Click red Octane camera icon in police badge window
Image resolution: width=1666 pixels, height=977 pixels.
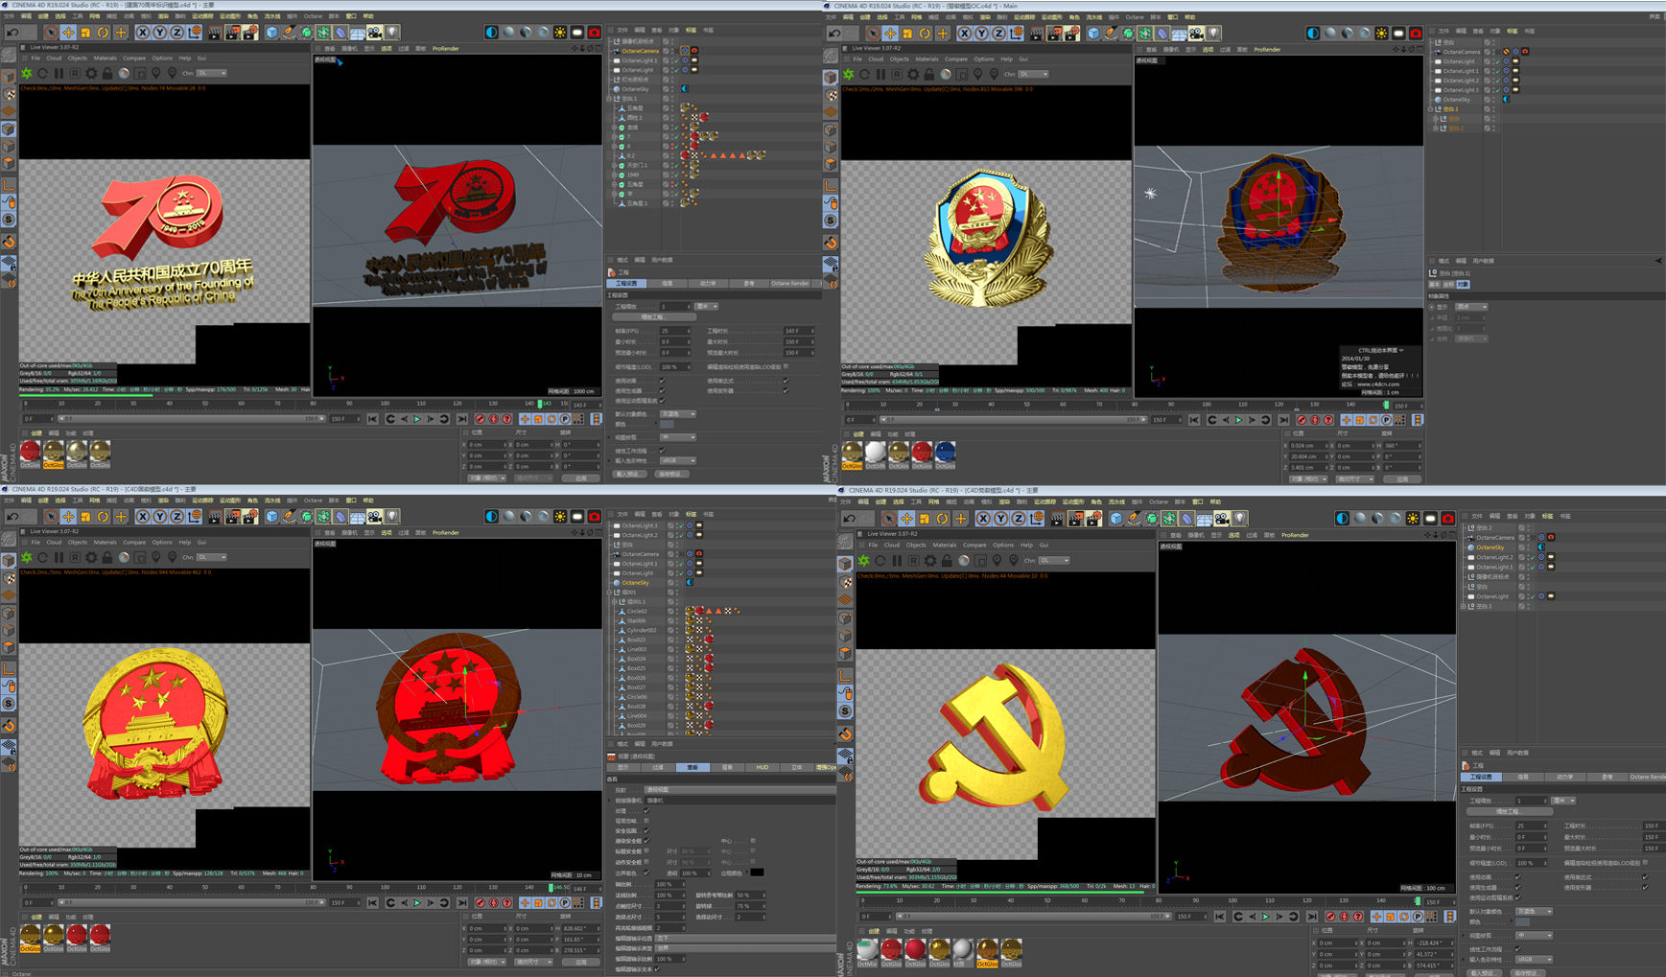point(1416,34)
